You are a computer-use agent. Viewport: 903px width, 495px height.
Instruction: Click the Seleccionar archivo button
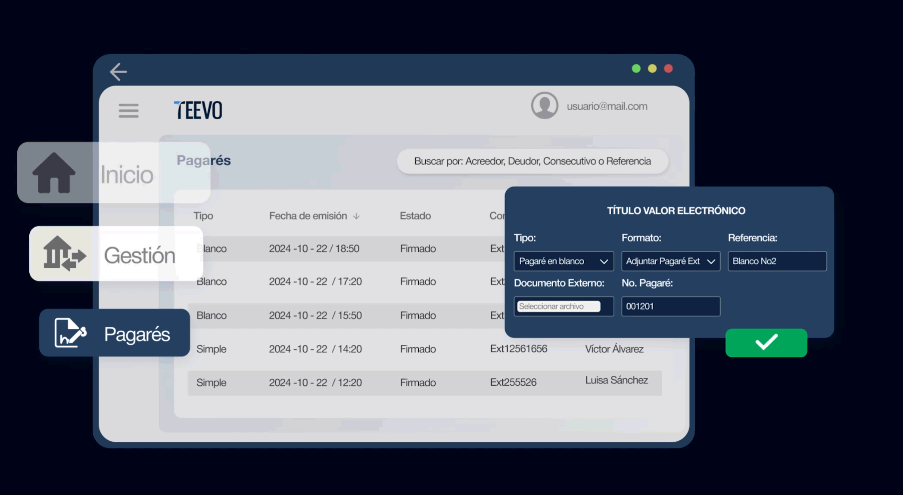[x=558, y=306]
